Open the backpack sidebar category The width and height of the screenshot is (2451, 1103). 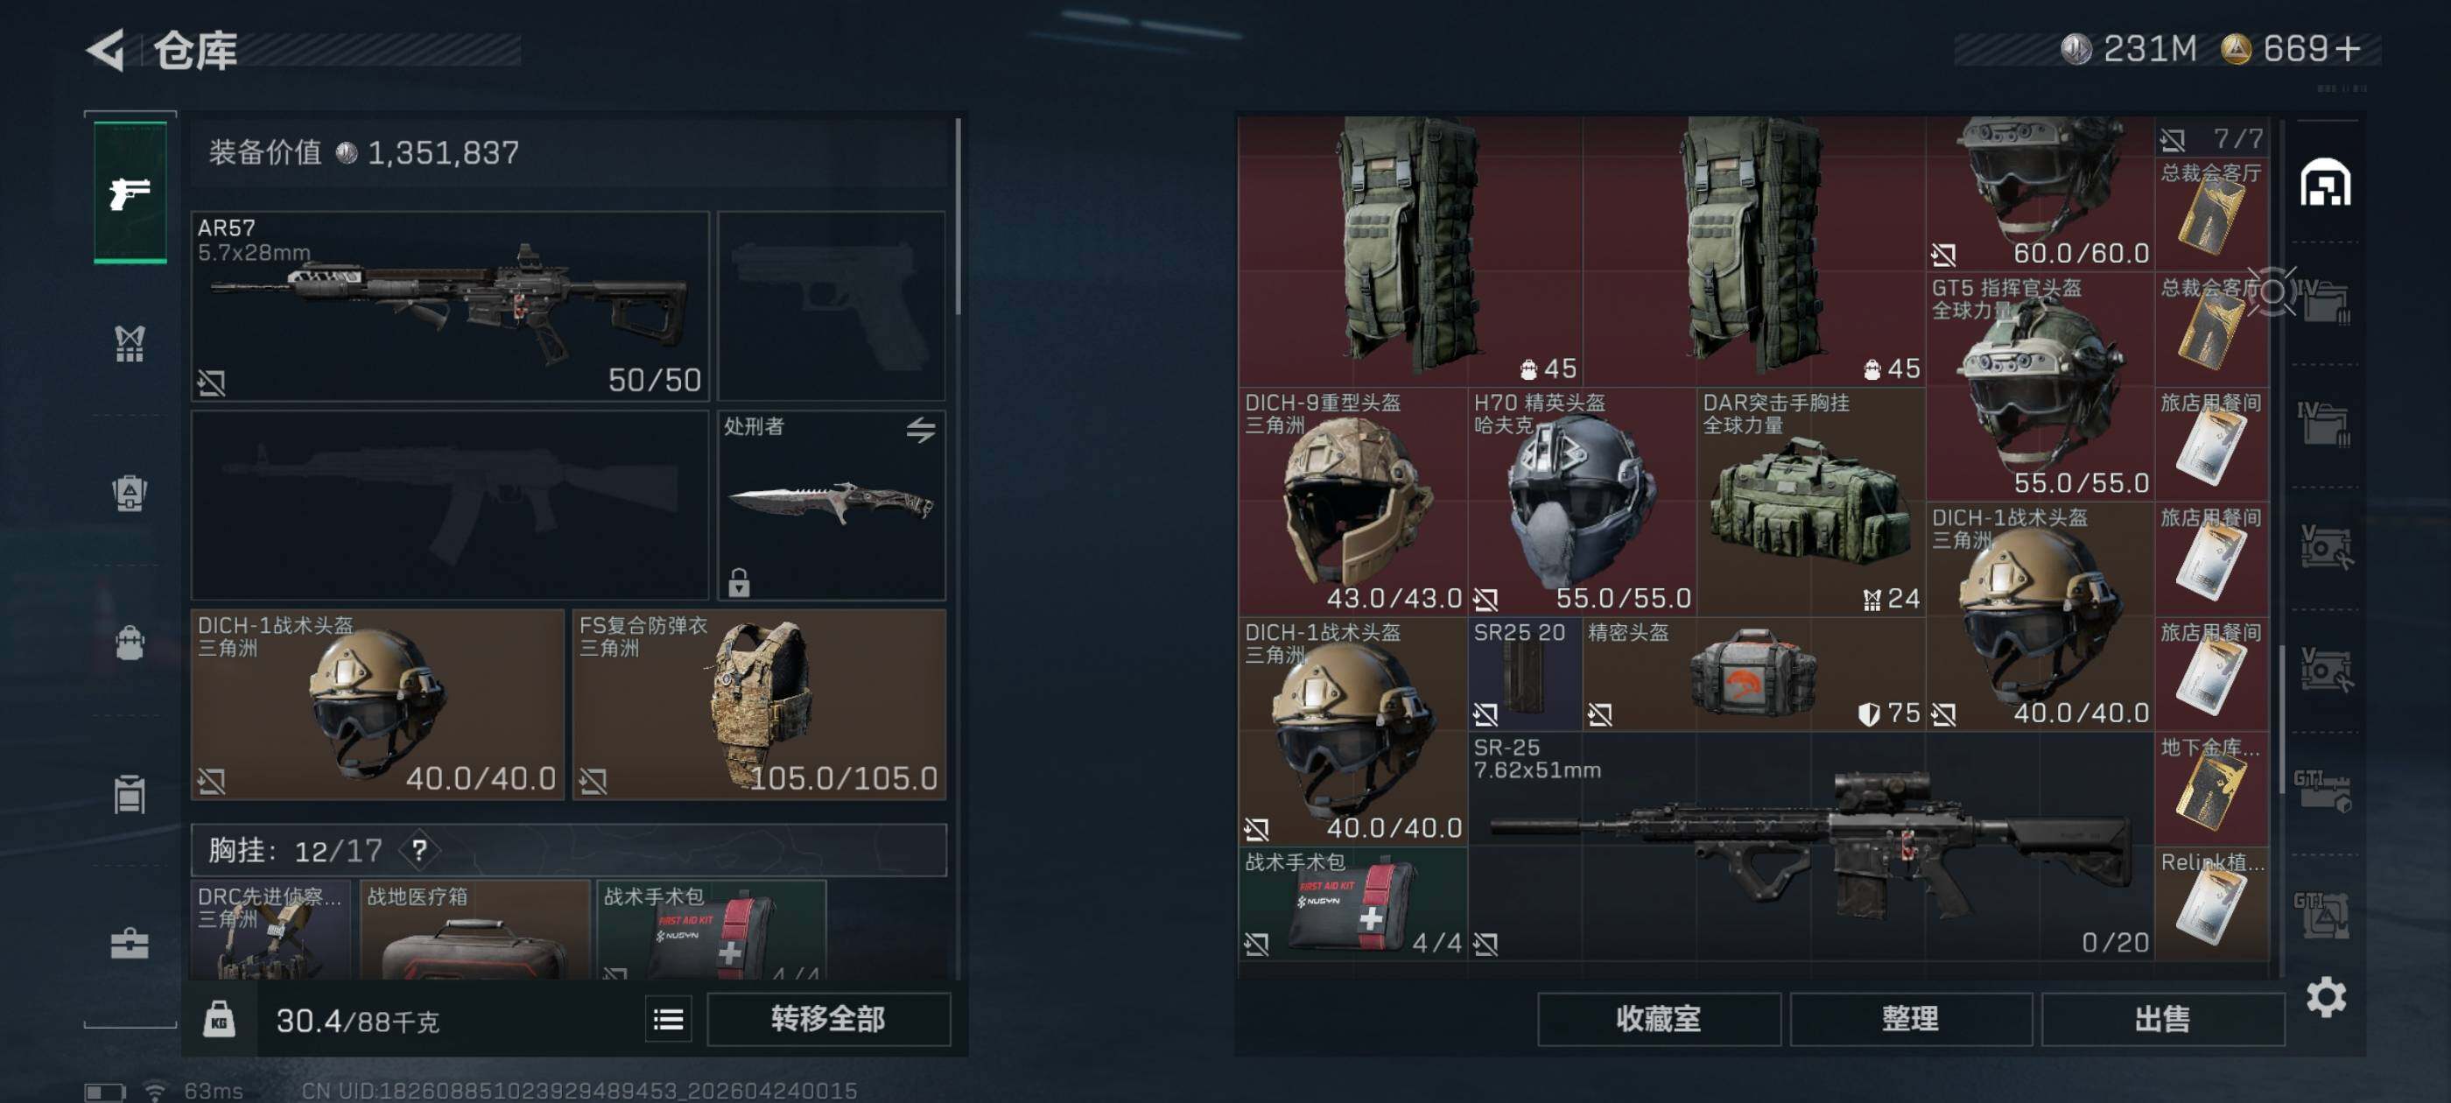point(130,643)
